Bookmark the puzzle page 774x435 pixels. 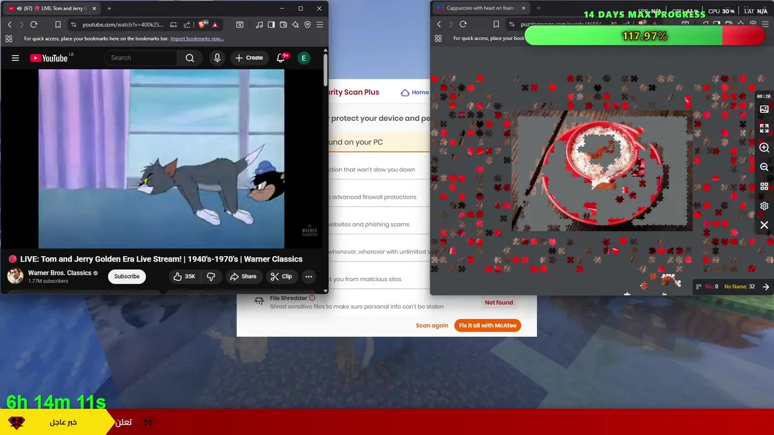tap(496, 25)
